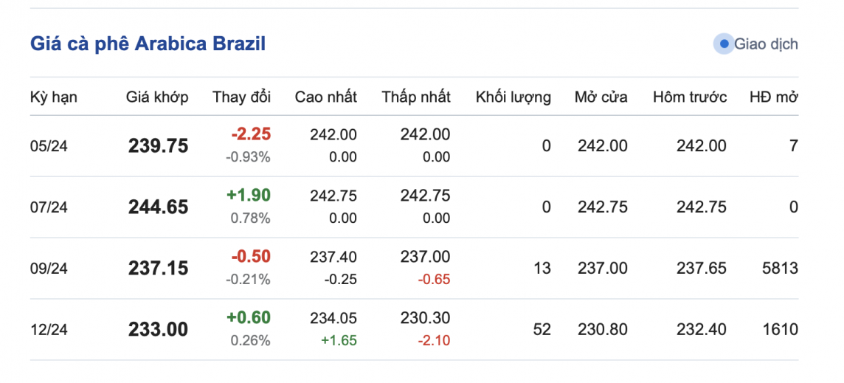The width and height of the screenshot is (844, 383).
Task: Click the Hôm trước column header
Action: pyautogui.click(x=690, y=97)
